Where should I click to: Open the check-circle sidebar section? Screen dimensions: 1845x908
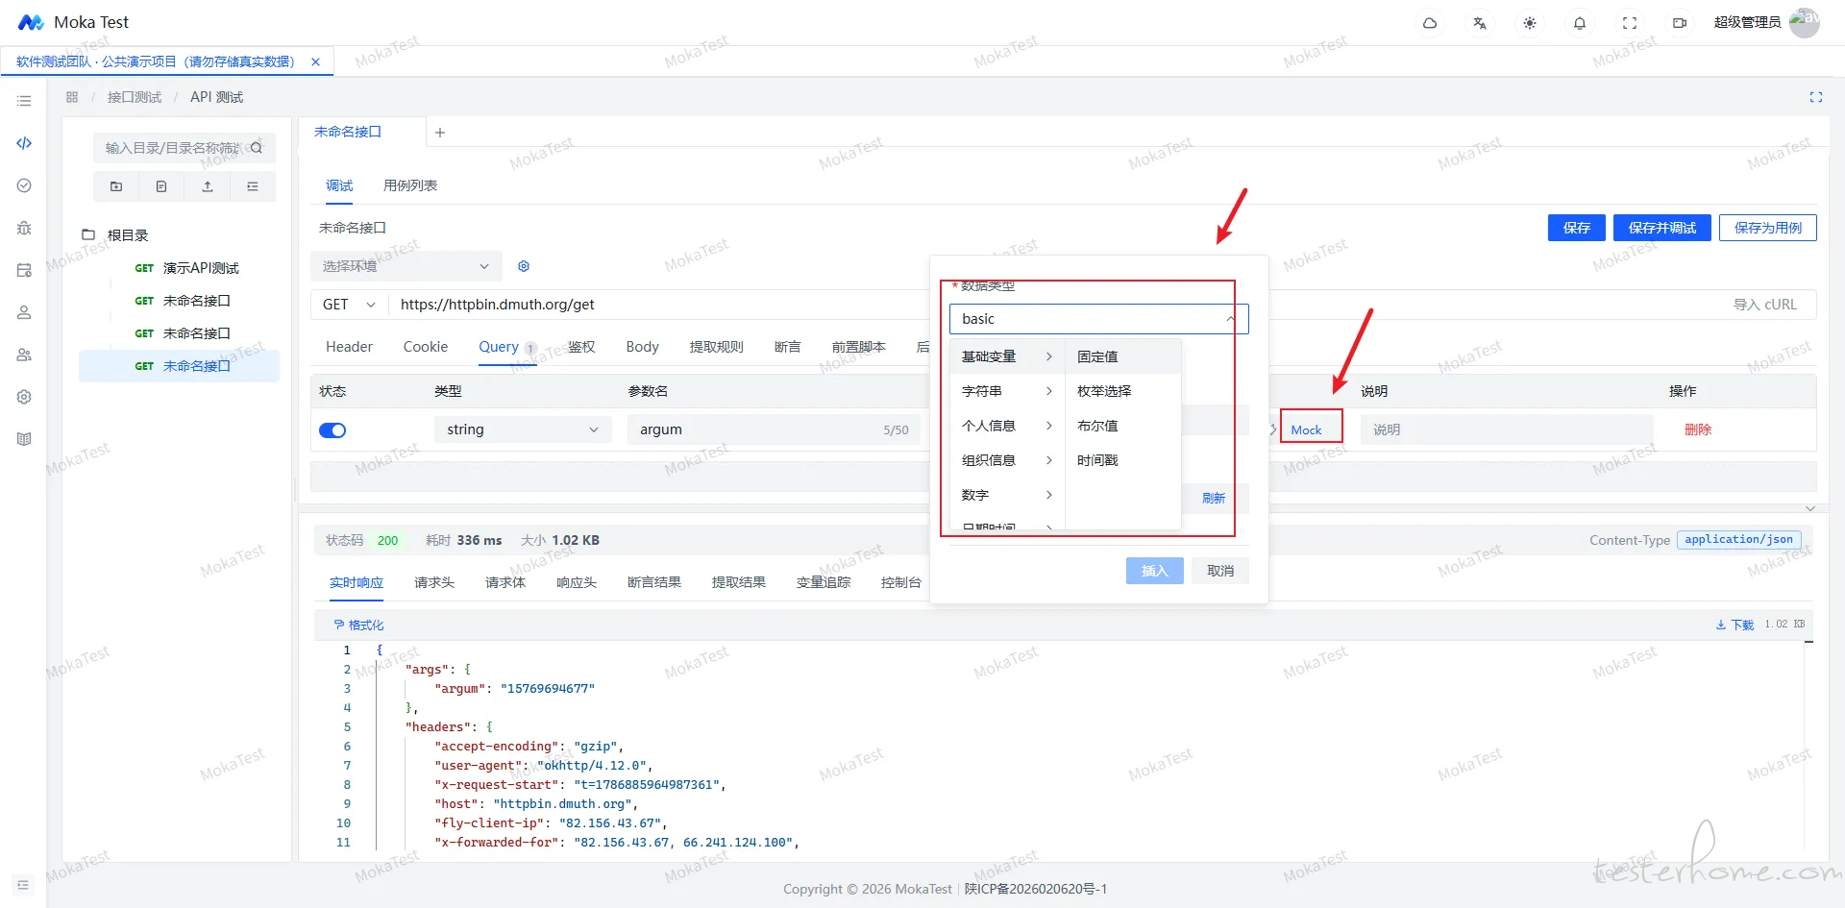coord(24,185)
